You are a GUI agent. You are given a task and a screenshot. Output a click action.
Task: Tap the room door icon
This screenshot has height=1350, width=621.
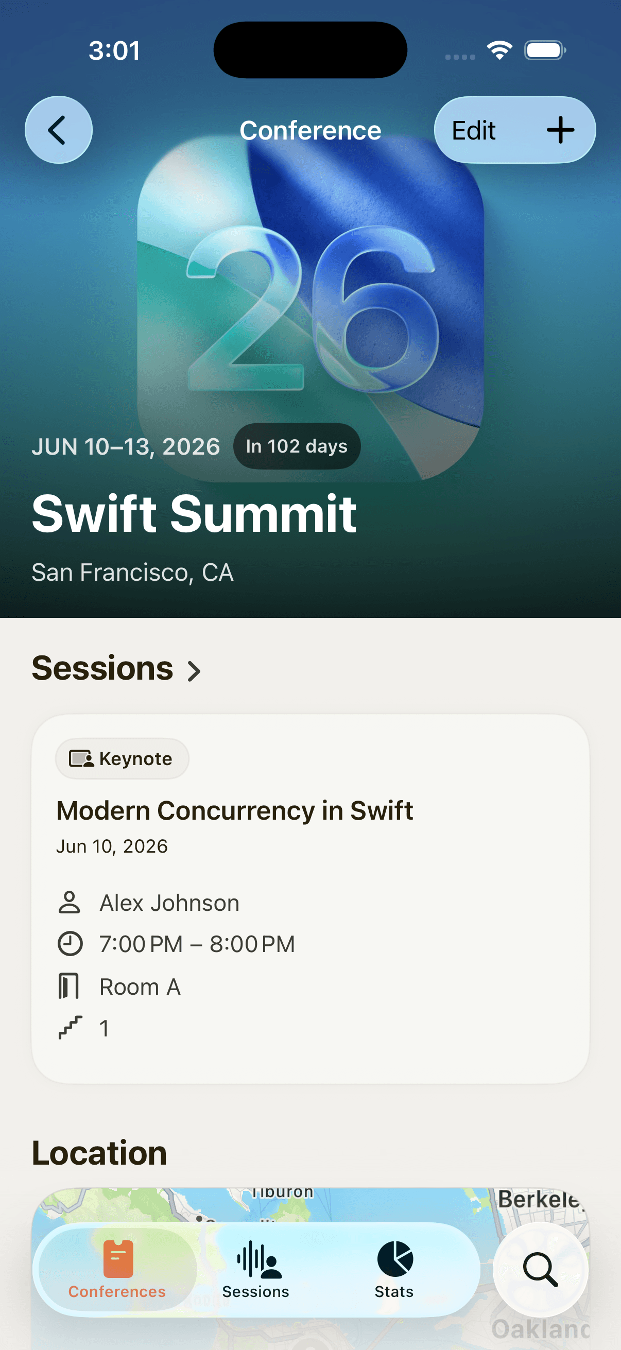tap(69, 986)
